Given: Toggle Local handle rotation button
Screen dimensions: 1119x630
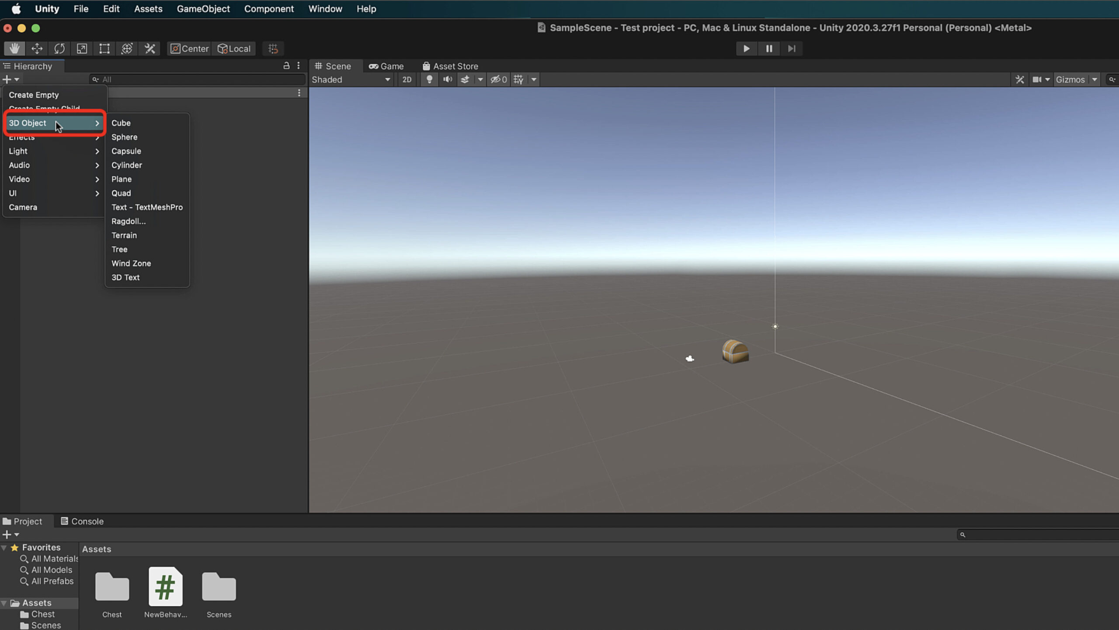Looking at the screenshot, I should [234, 48].
